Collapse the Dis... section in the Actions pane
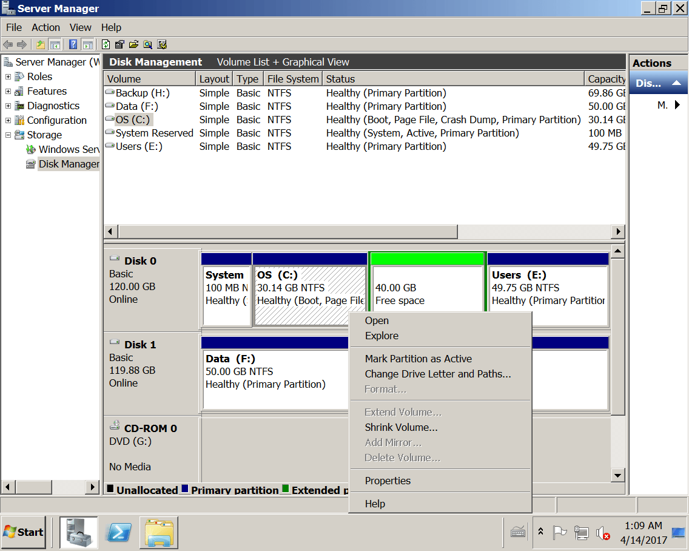 click(677, 83)
